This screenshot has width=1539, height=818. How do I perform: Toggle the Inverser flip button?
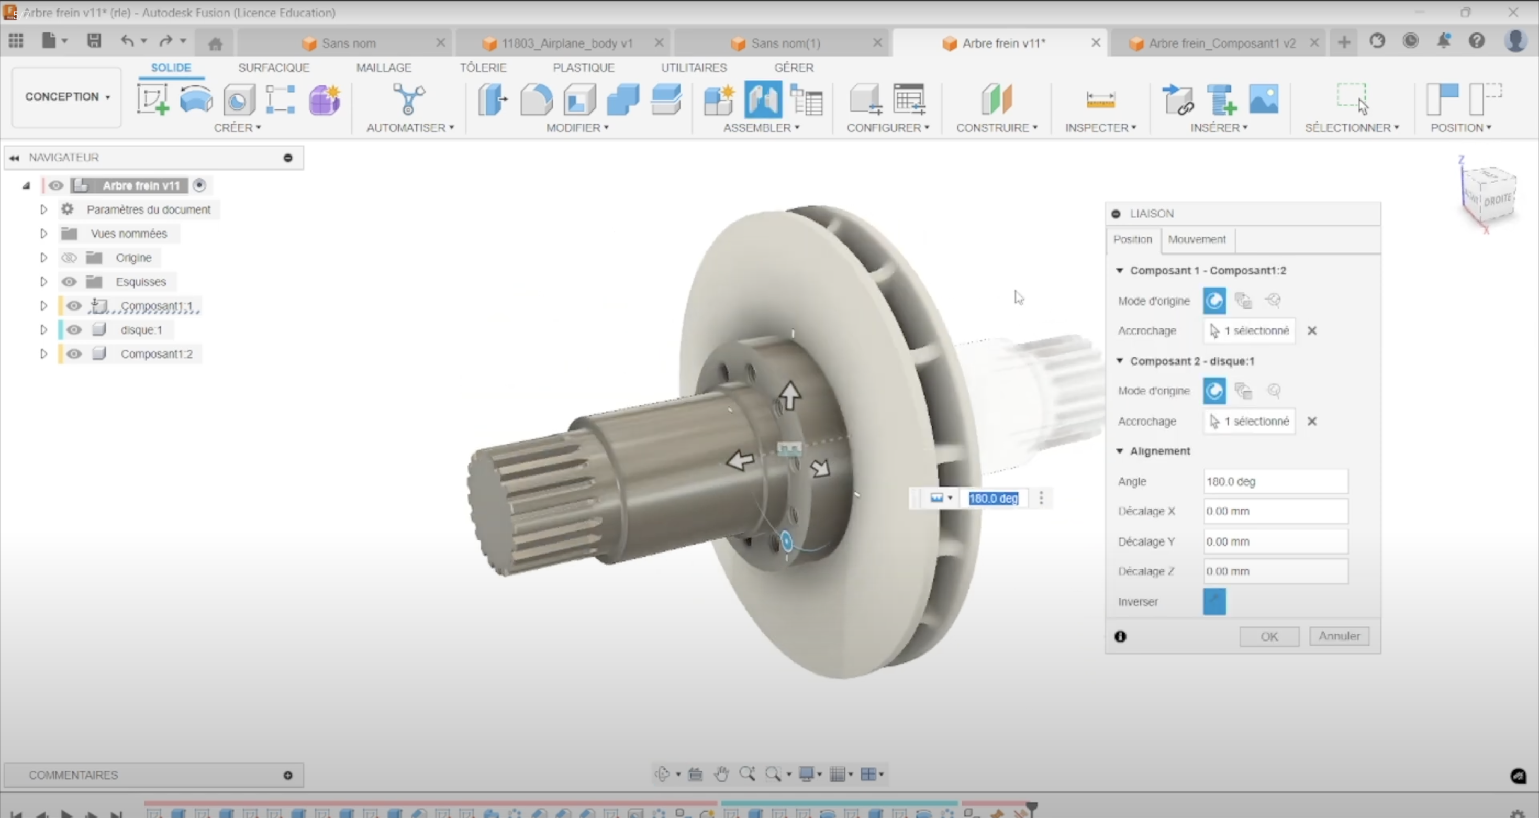[1214, 601]
